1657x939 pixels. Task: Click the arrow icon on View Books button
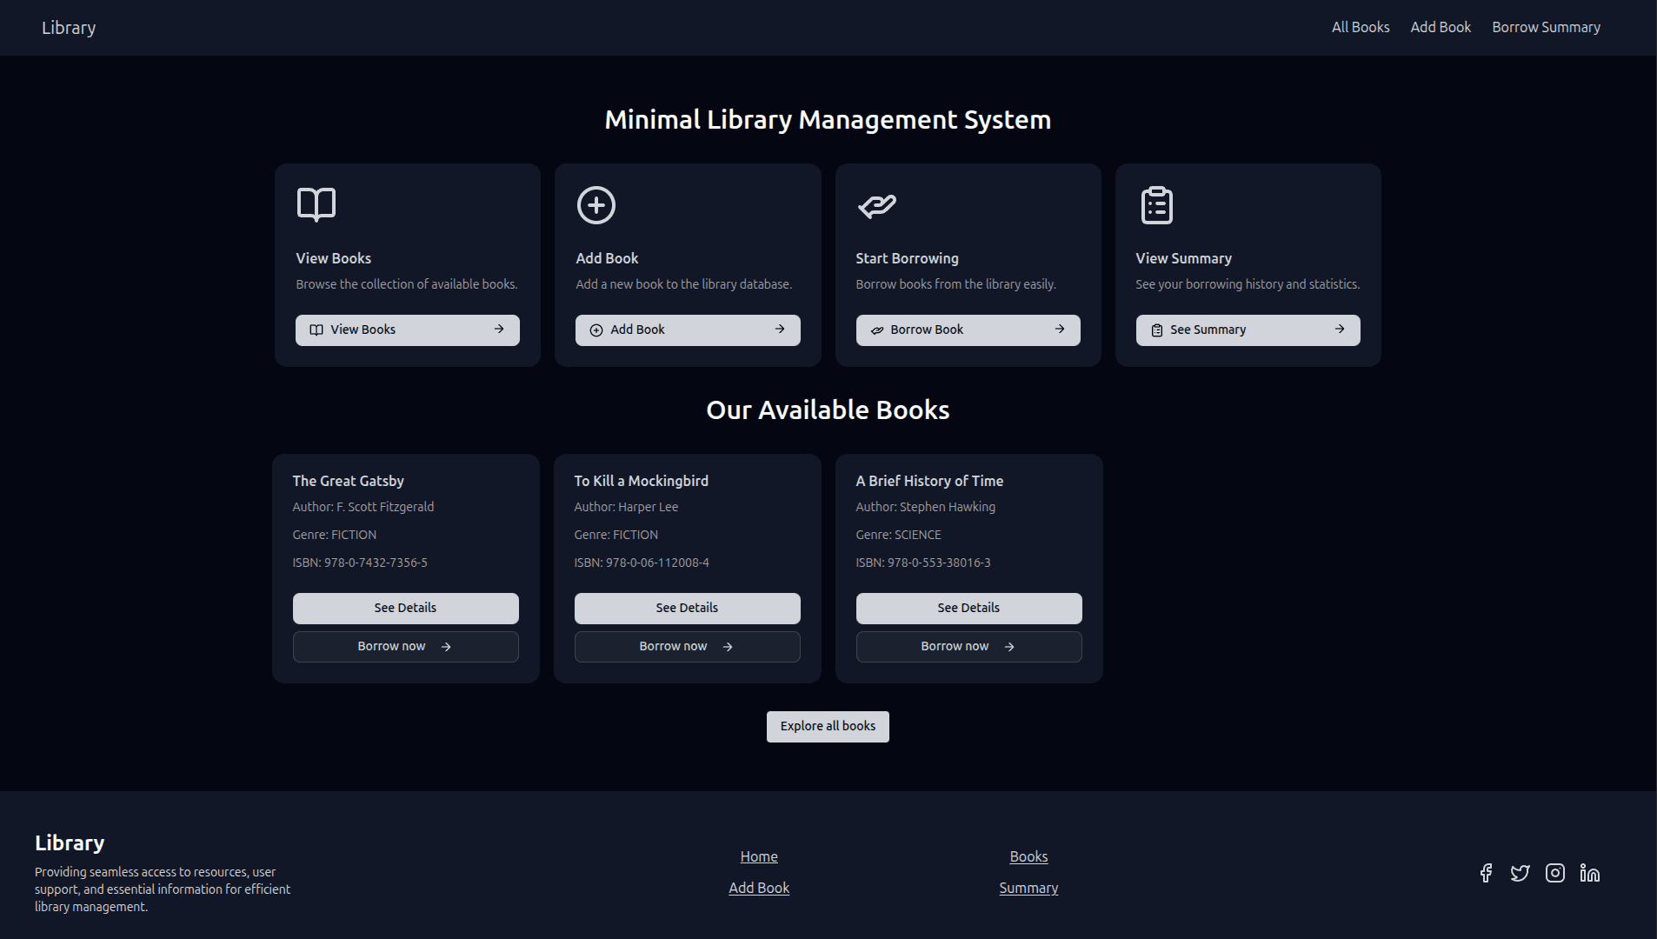[x=499, y=330]
